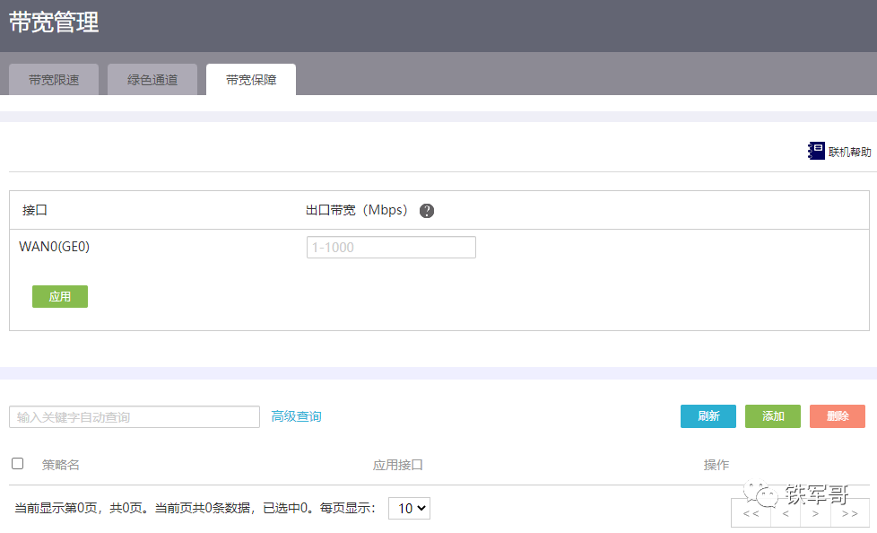Click the 策略名 column header

pyautogui.click(x=61, y=465)
